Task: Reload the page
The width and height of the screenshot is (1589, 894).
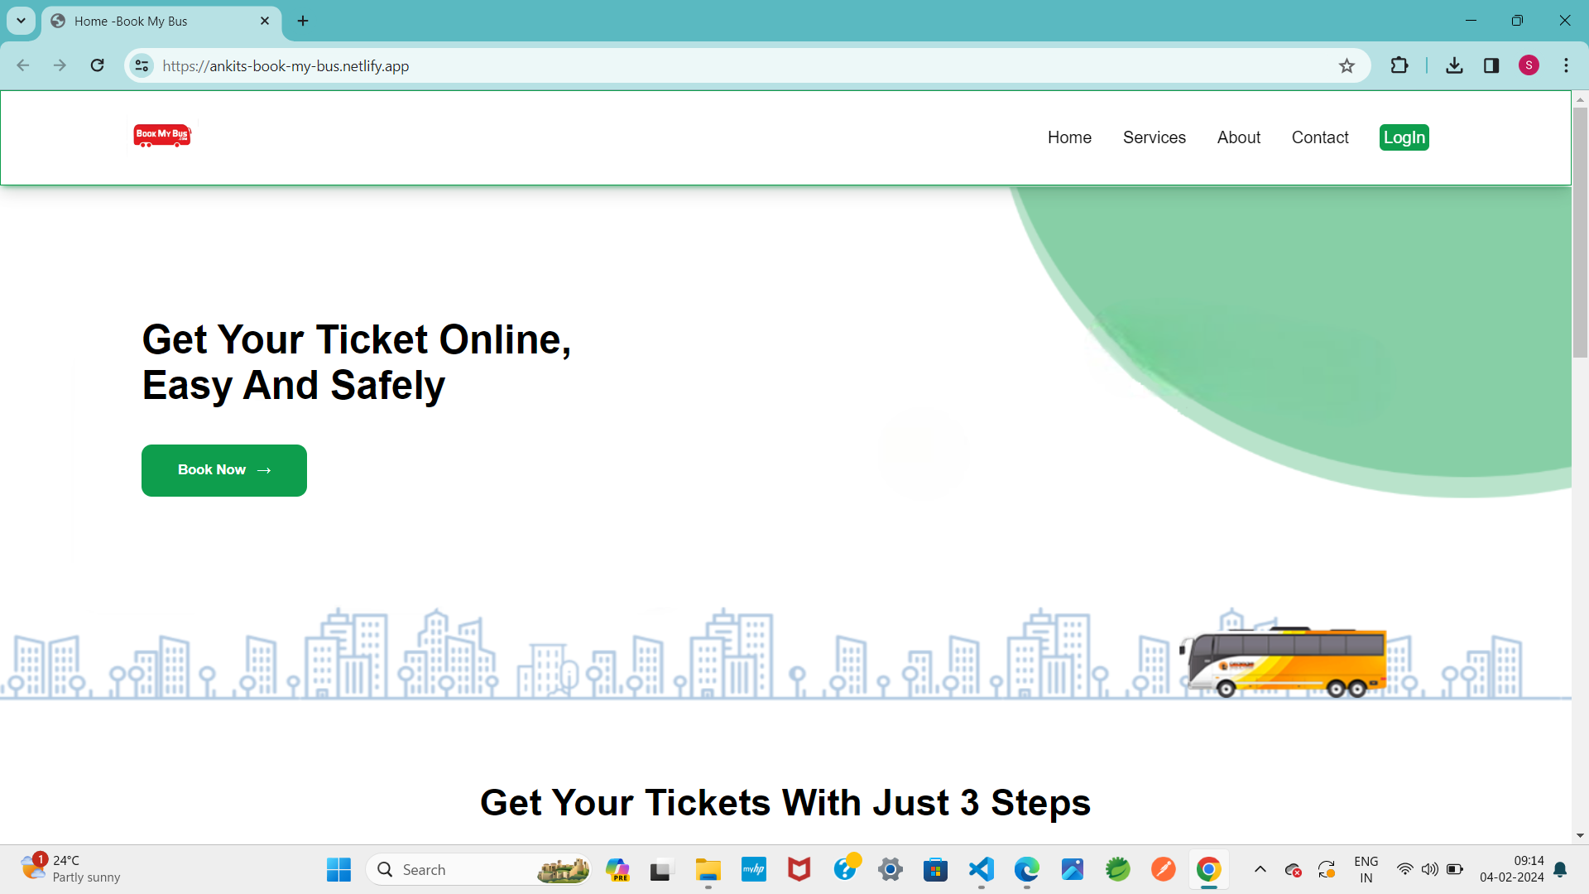Action: coord(97,65)
